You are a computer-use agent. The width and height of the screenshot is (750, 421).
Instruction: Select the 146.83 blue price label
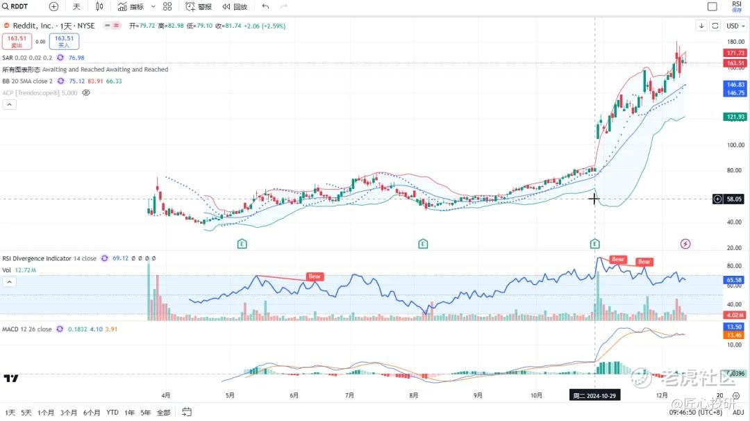pyautogui.click(x=735, y=85)
